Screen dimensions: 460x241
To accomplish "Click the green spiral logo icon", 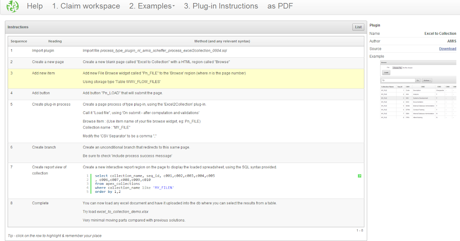I will 13,7.
